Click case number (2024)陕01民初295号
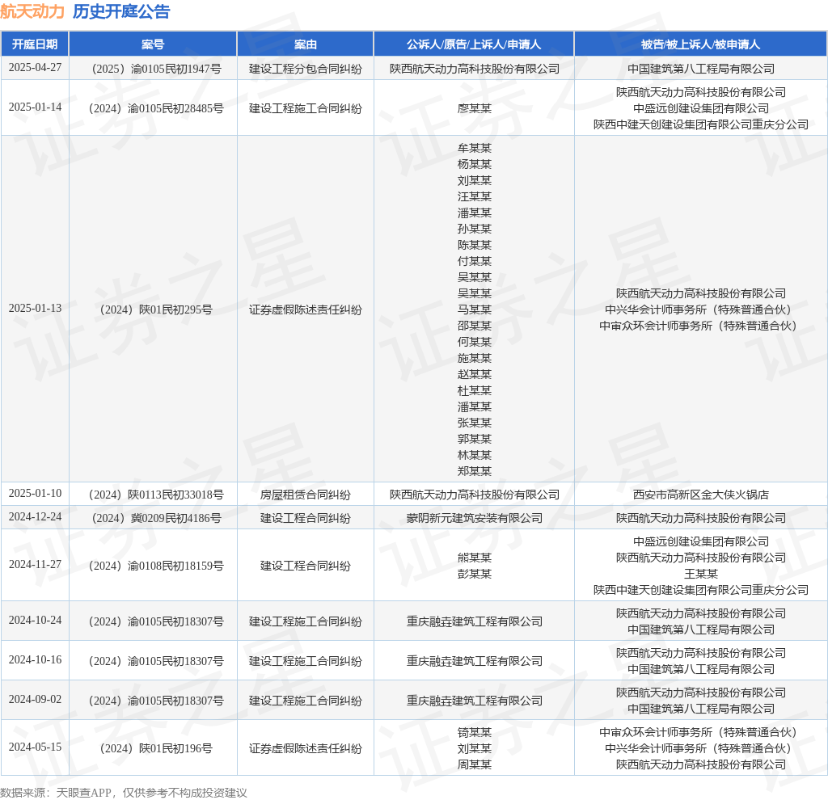Image resolution: width=828 pixels, height=800 pixels. coord(153,309)
